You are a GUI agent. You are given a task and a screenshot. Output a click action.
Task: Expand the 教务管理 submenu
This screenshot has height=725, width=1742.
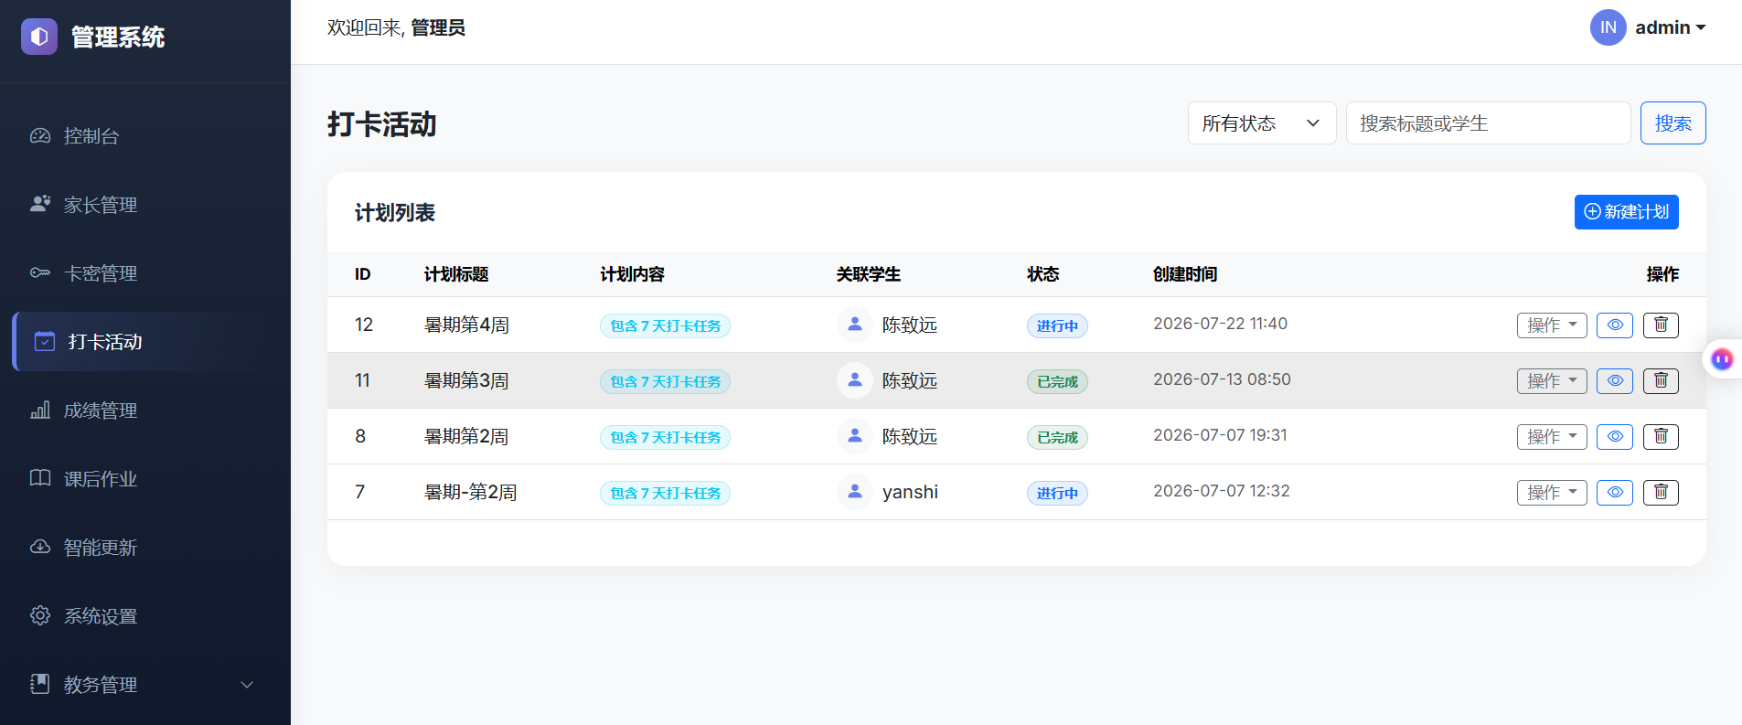pos(145,685)
